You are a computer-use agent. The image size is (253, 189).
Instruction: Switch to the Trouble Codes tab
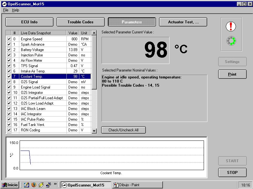pyautogui.click(x=81, y=22)
